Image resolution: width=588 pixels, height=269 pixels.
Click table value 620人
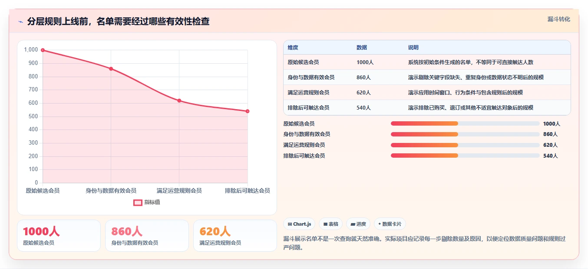(363, 93)
